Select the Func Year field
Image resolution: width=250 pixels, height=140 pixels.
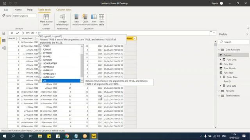click(228, 73)
